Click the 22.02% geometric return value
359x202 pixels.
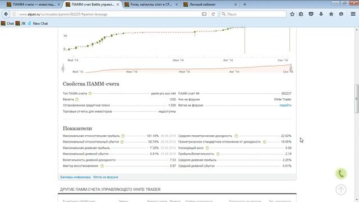(286, 136)
